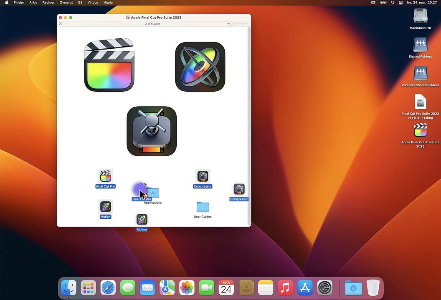This screenshot has height=300, width=441.
Task: Select the Applications folder alias
Action: (x=153, y=193)
